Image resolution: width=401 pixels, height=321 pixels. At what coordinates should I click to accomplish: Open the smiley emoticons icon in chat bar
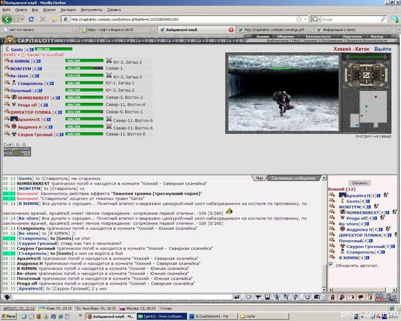click(307, 297)
